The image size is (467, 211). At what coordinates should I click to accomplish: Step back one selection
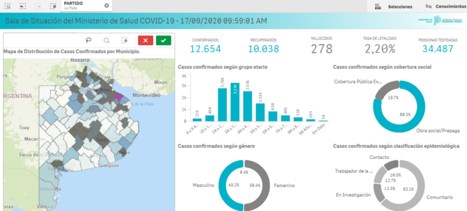tap(23, 6)
